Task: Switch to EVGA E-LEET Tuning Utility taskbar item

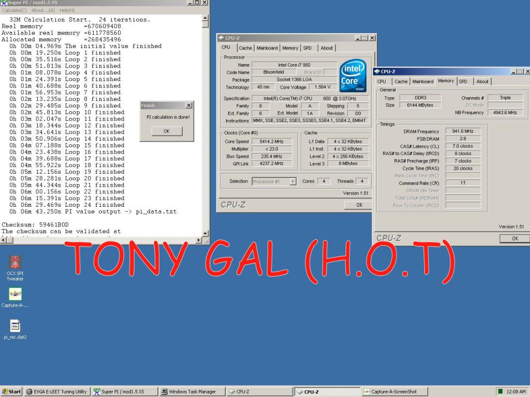Action: tap(57, 392)
